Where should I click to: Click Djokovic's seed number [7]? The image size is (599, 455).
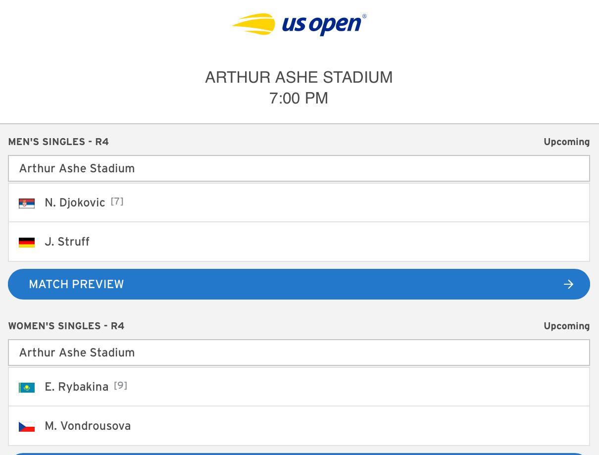[x=117, y=202]
